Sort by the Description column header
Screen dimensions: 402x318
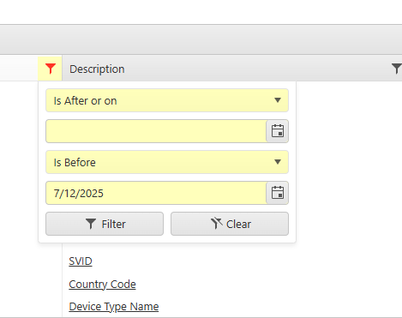pos(97,69)
